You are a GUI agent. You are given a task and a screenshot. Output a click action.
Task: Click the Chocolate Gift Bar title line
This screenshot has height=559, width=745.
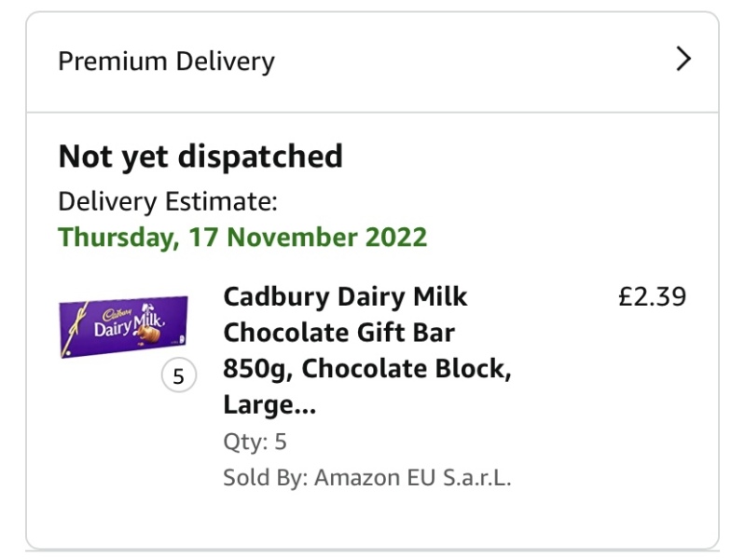coord(338,333)
